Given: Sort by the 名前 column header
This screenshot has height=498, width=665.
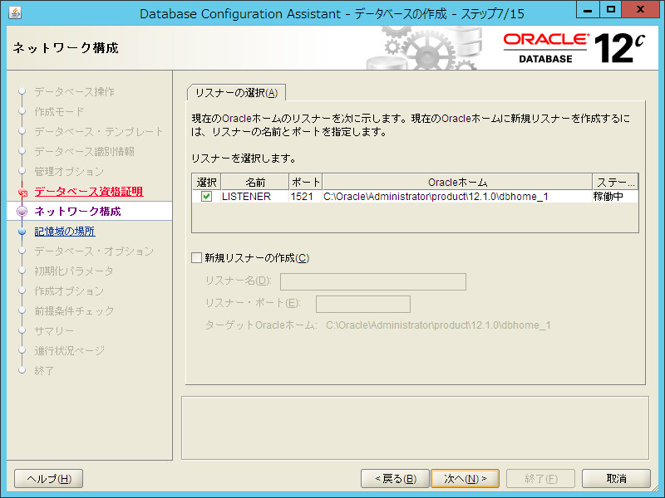Looking at the screenshot, I should 255,182.
